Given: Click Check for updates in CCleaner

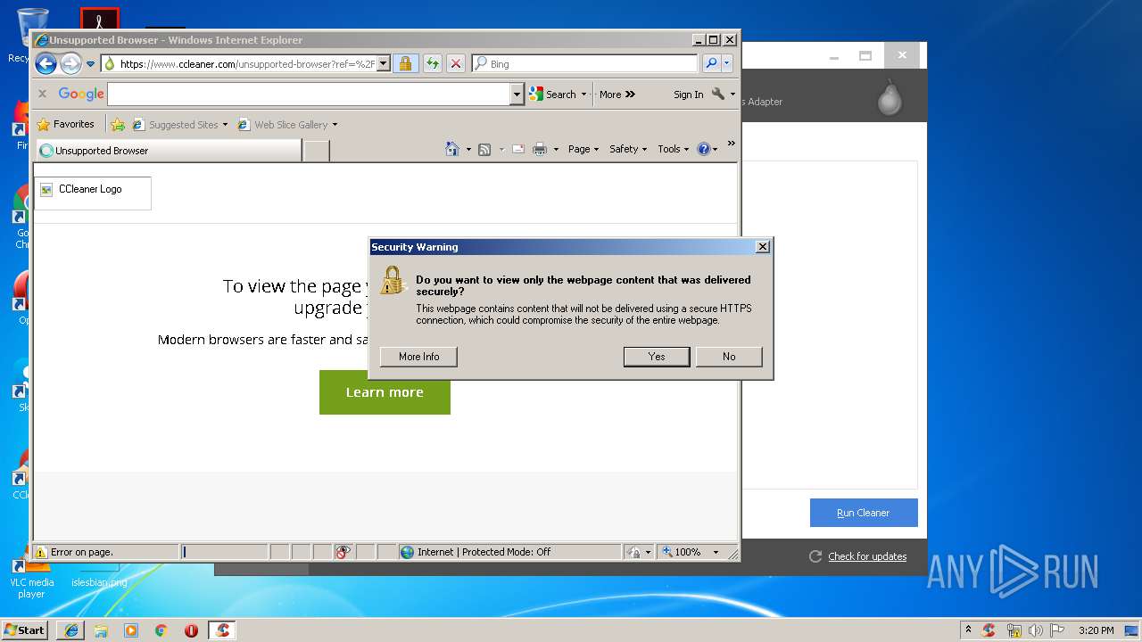Looking at the screenshot, I should tap(866, 556).
